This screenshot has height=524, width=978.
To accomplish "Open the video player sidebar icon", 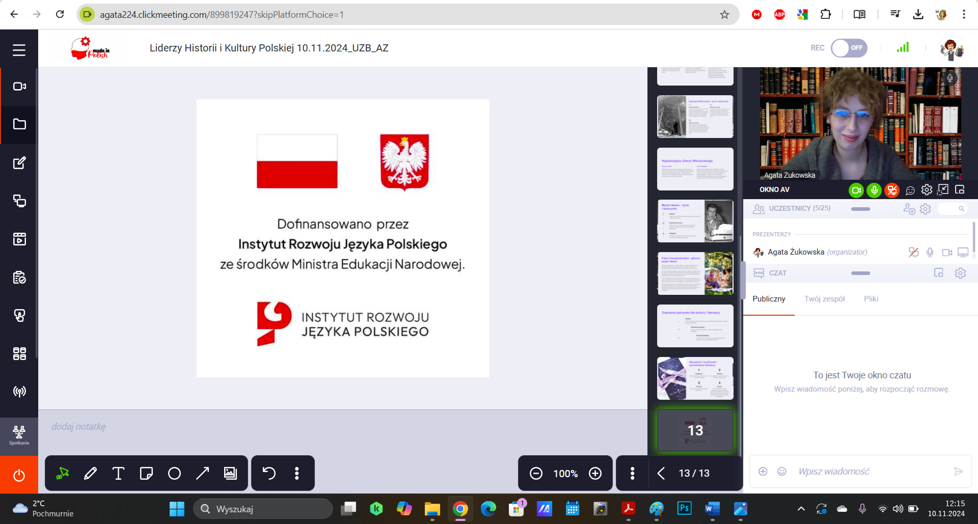I will click(x=19, y=239).
